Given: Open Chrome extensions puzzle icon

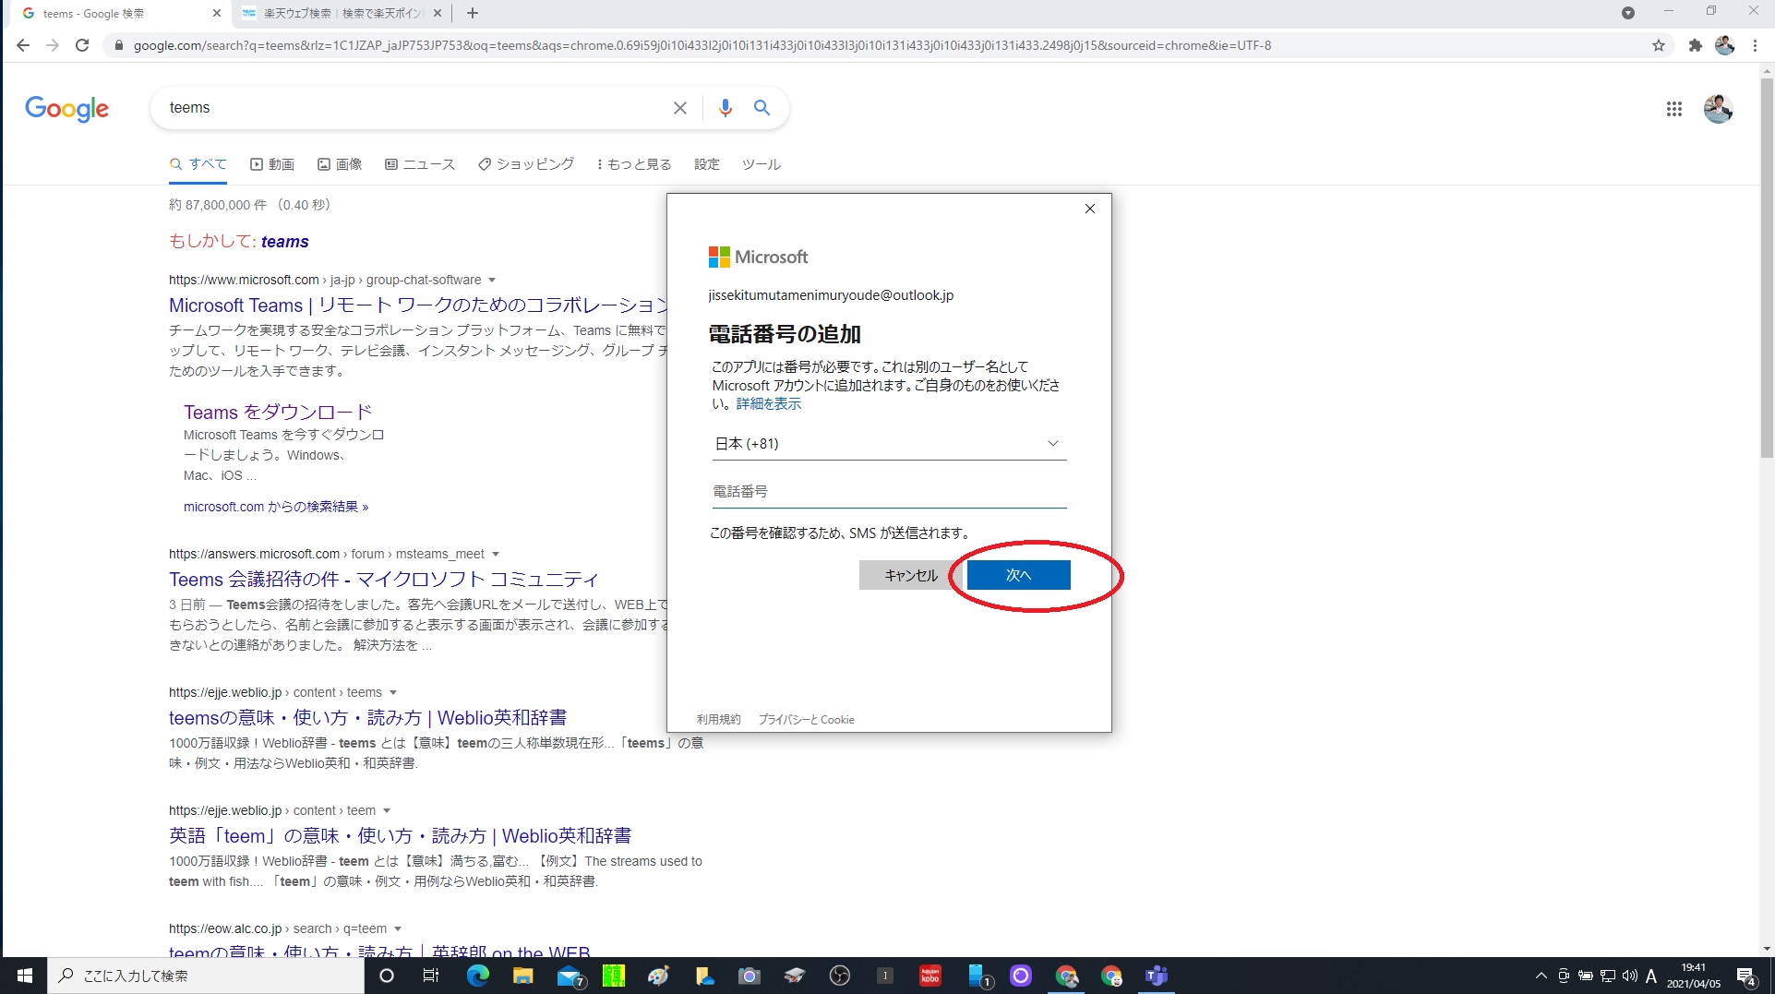Looking at the screenshot, I should coord(1695,45).
